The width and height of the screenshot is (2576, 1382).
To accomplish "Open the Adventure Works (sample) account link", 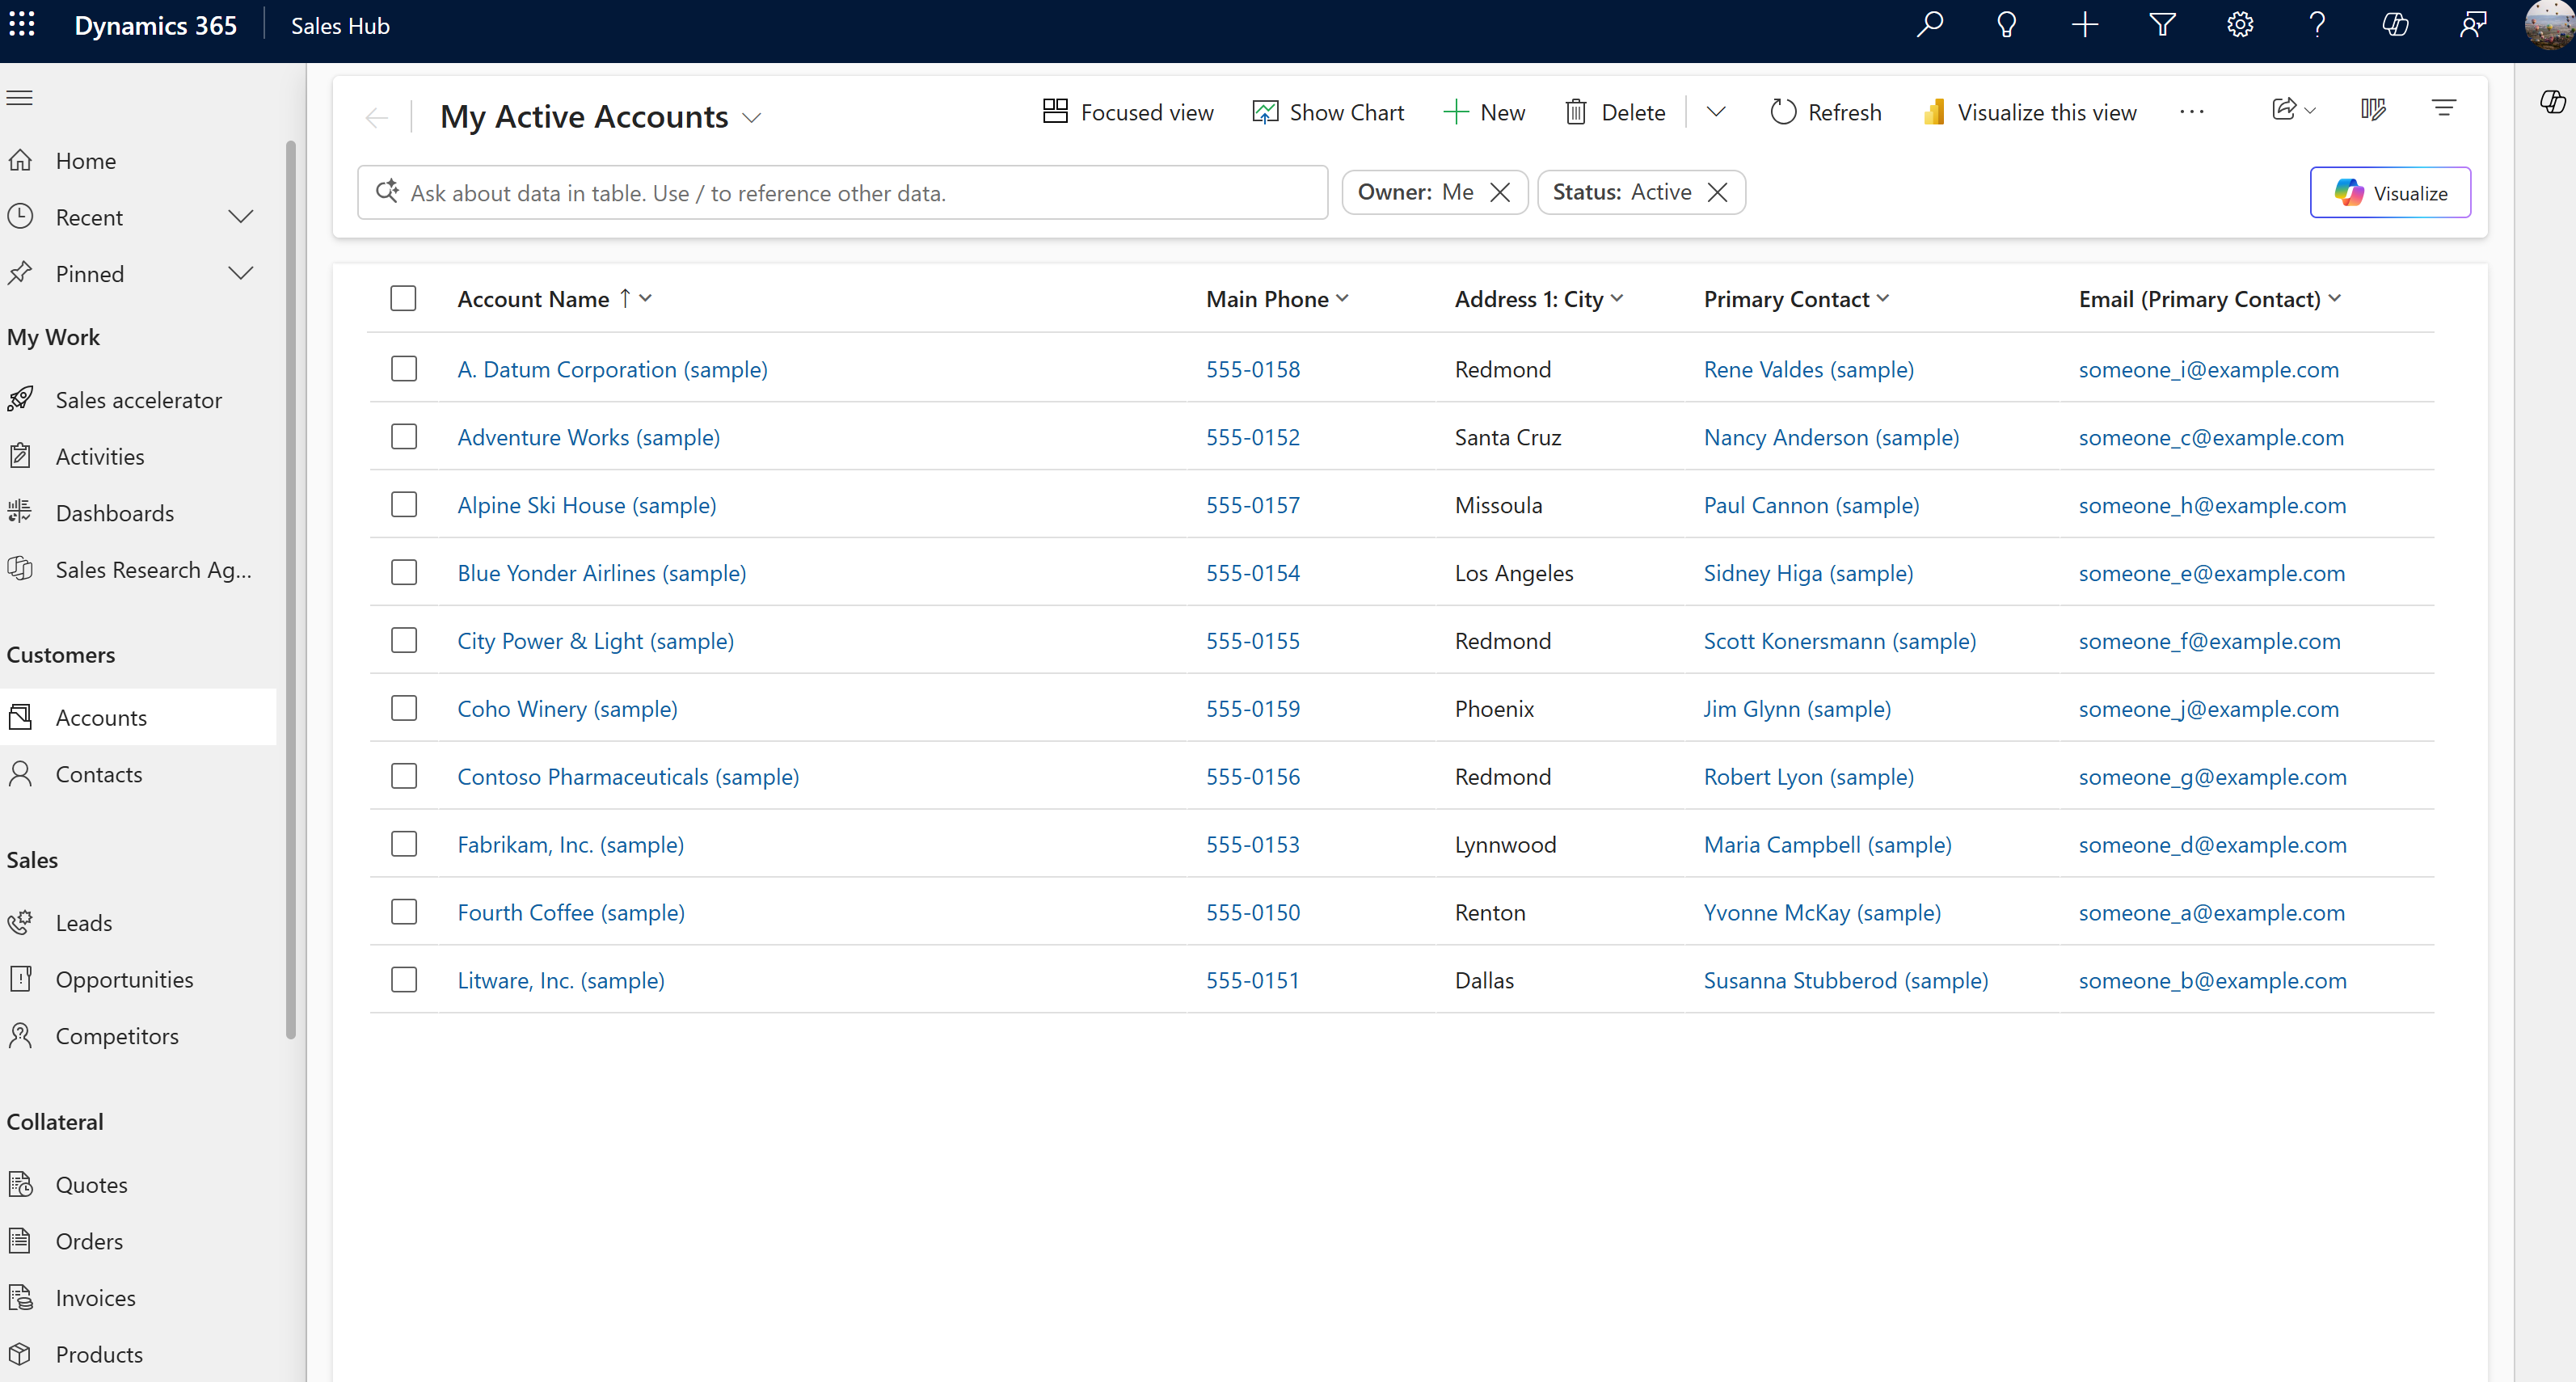I will tap(588, 437).
